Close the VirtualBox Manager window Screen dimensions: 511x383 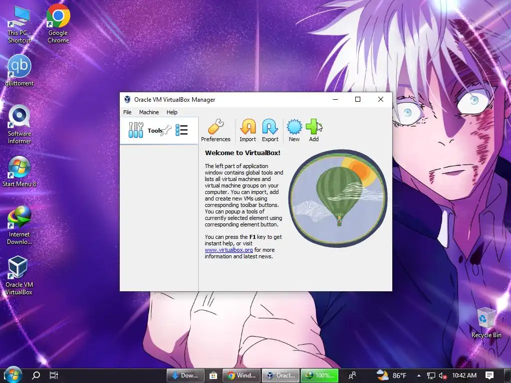[x=380, y=99]
